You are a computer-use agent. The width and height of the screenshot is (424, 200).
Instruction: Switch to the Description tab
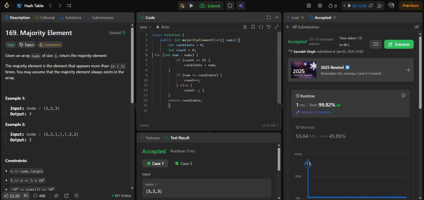point(17,17)
